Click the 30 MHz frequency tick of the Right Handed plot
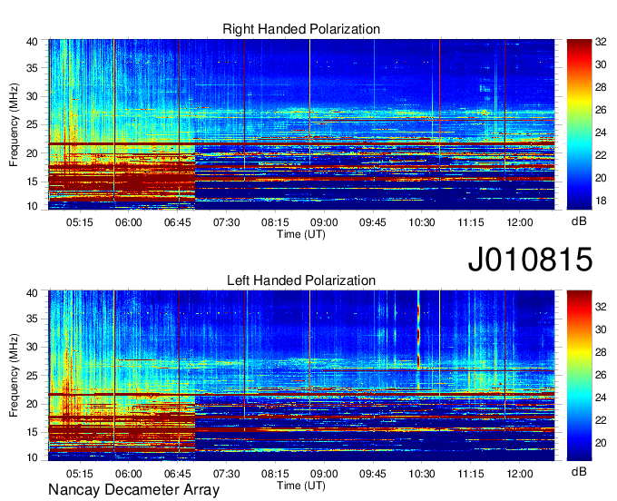The image size is (617, 501). [x=33, y=96]
